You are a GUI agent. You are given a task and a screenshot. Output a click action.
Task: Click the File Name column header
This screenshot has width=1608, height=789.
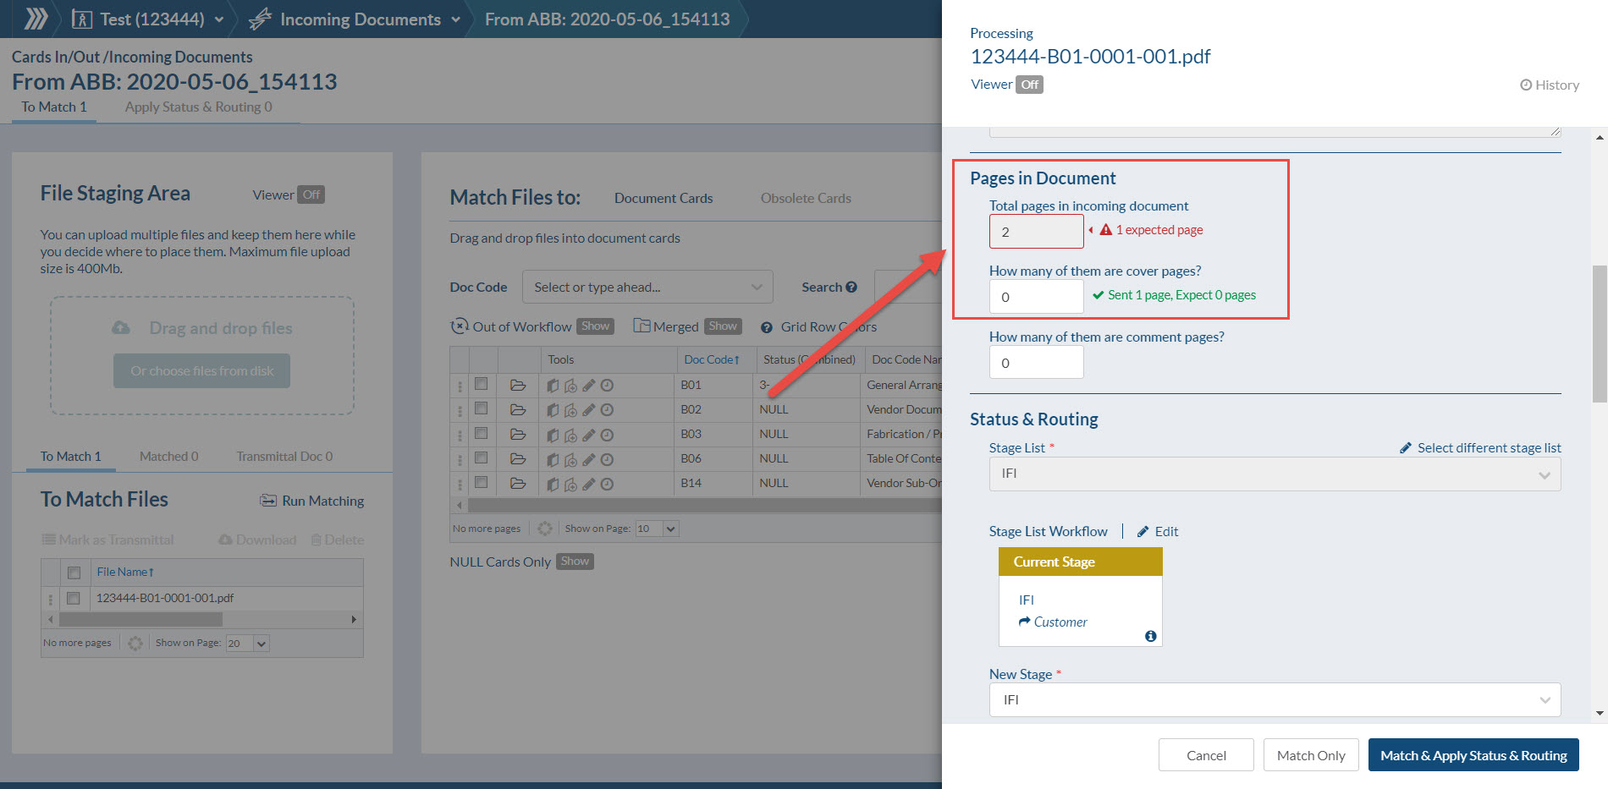tap(125, 573)
